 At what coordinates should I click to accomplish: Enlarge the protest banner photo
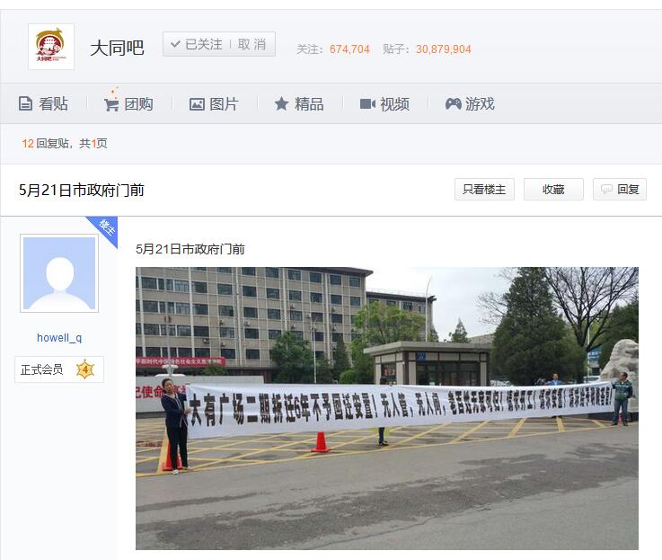point(387,408)
